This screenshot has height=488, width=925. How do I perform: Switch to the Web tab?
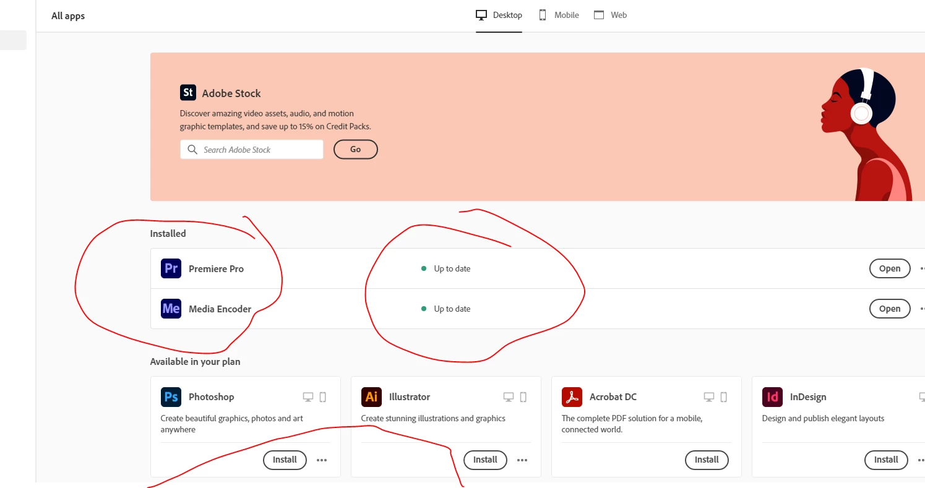tap(611, 15)
